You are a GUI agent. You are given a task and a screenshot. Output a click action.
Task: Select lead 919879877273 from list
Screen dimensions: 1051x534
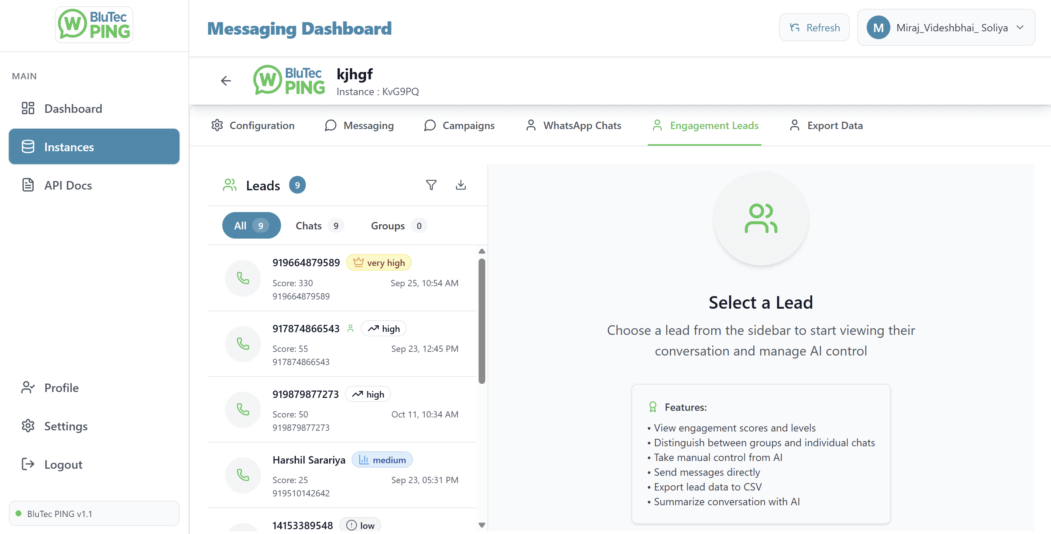[x=342, y=410]
